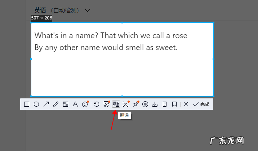
Task: Bookmark the screenshot to favorites
Action: click(x=174, y=104)
